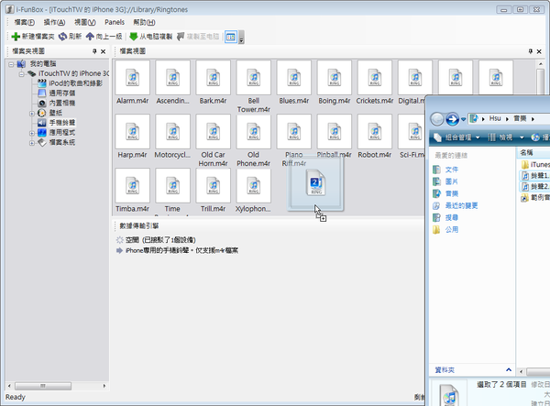
Task: Select Motorcycl... ringtone file
Action: coord(173,137)
